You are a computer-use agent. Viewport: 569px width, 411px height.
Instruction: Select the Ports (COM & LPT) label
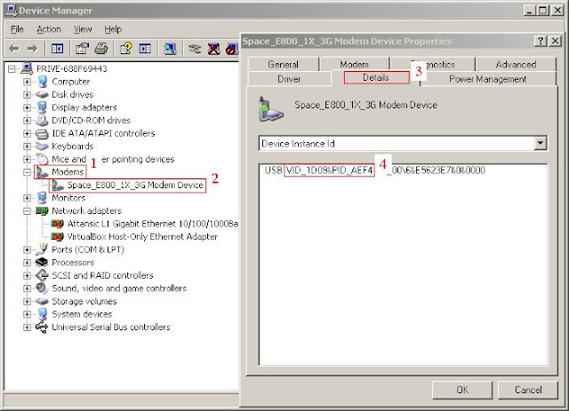click(x=88, y=249)
